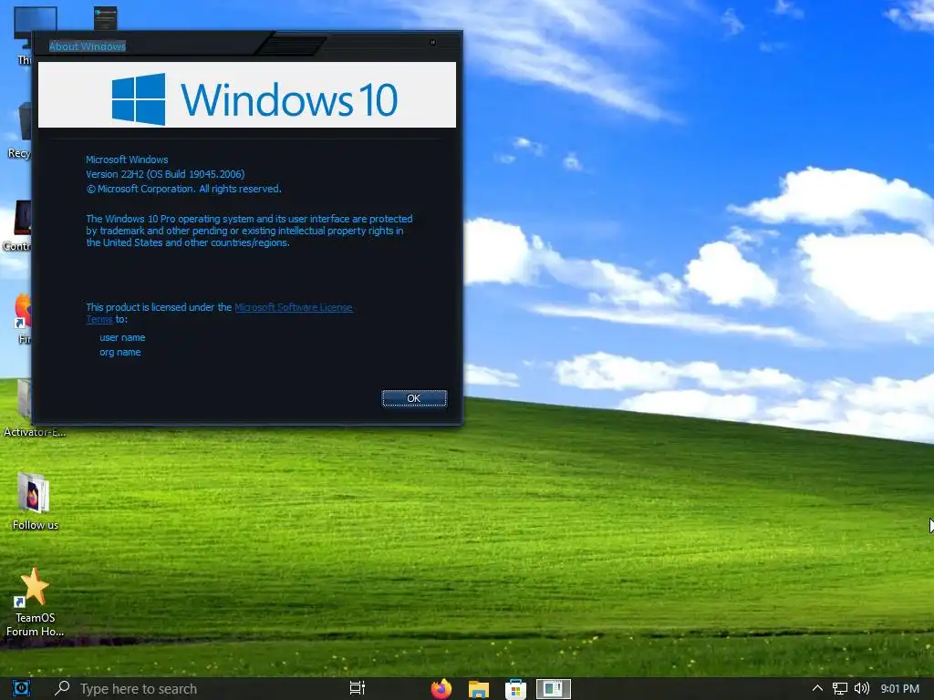Open Microsoft Store from taskbar
Viewport: 934px width, 700px height.
coord(516,689)
